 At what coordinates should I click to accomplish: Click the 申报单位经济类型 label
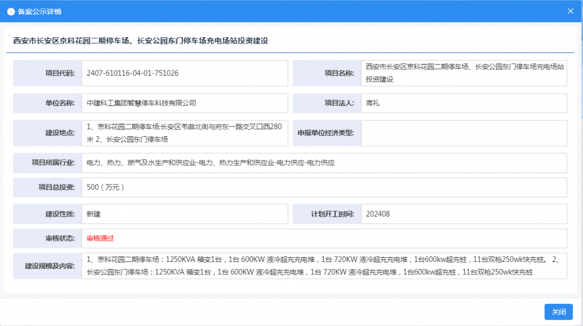326,133
